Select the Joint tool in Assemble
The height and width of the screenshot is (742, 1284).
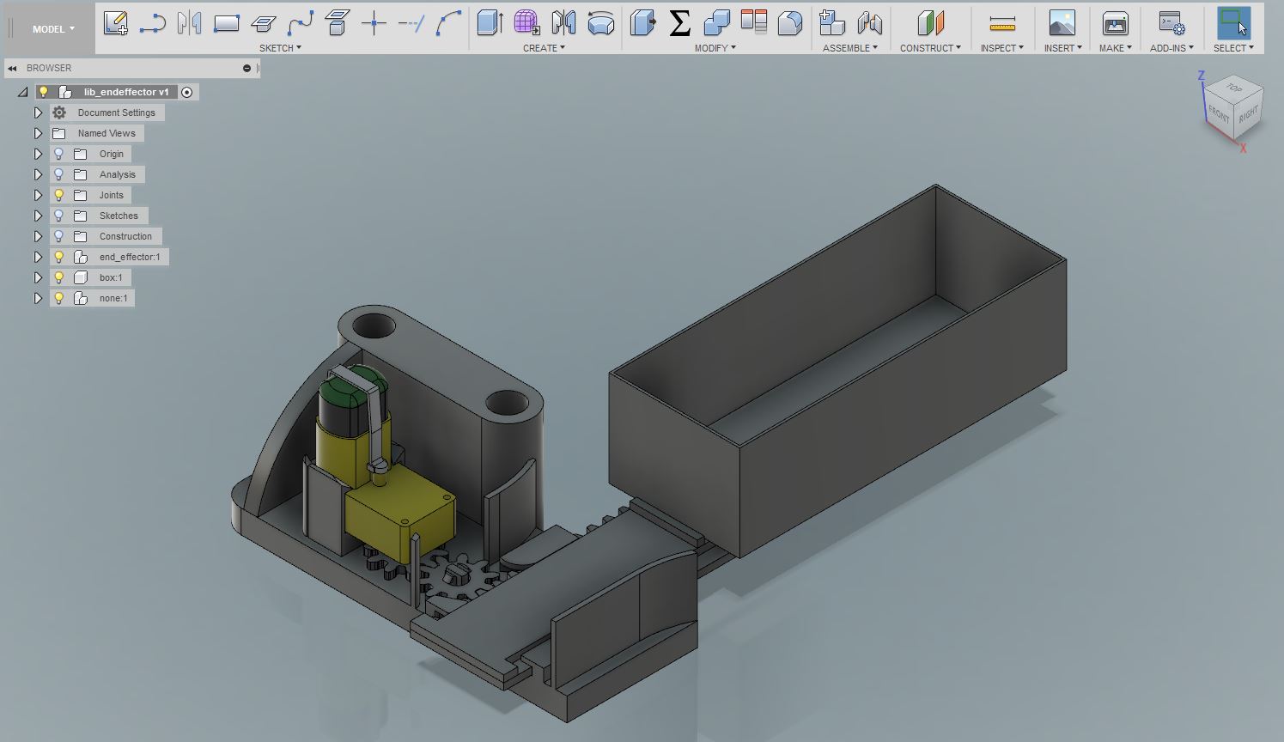coord(869,23)
